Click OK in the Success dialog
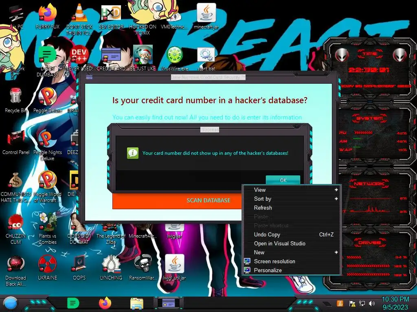Viewport: 417px width, 312px height. (x=283, y=180)
